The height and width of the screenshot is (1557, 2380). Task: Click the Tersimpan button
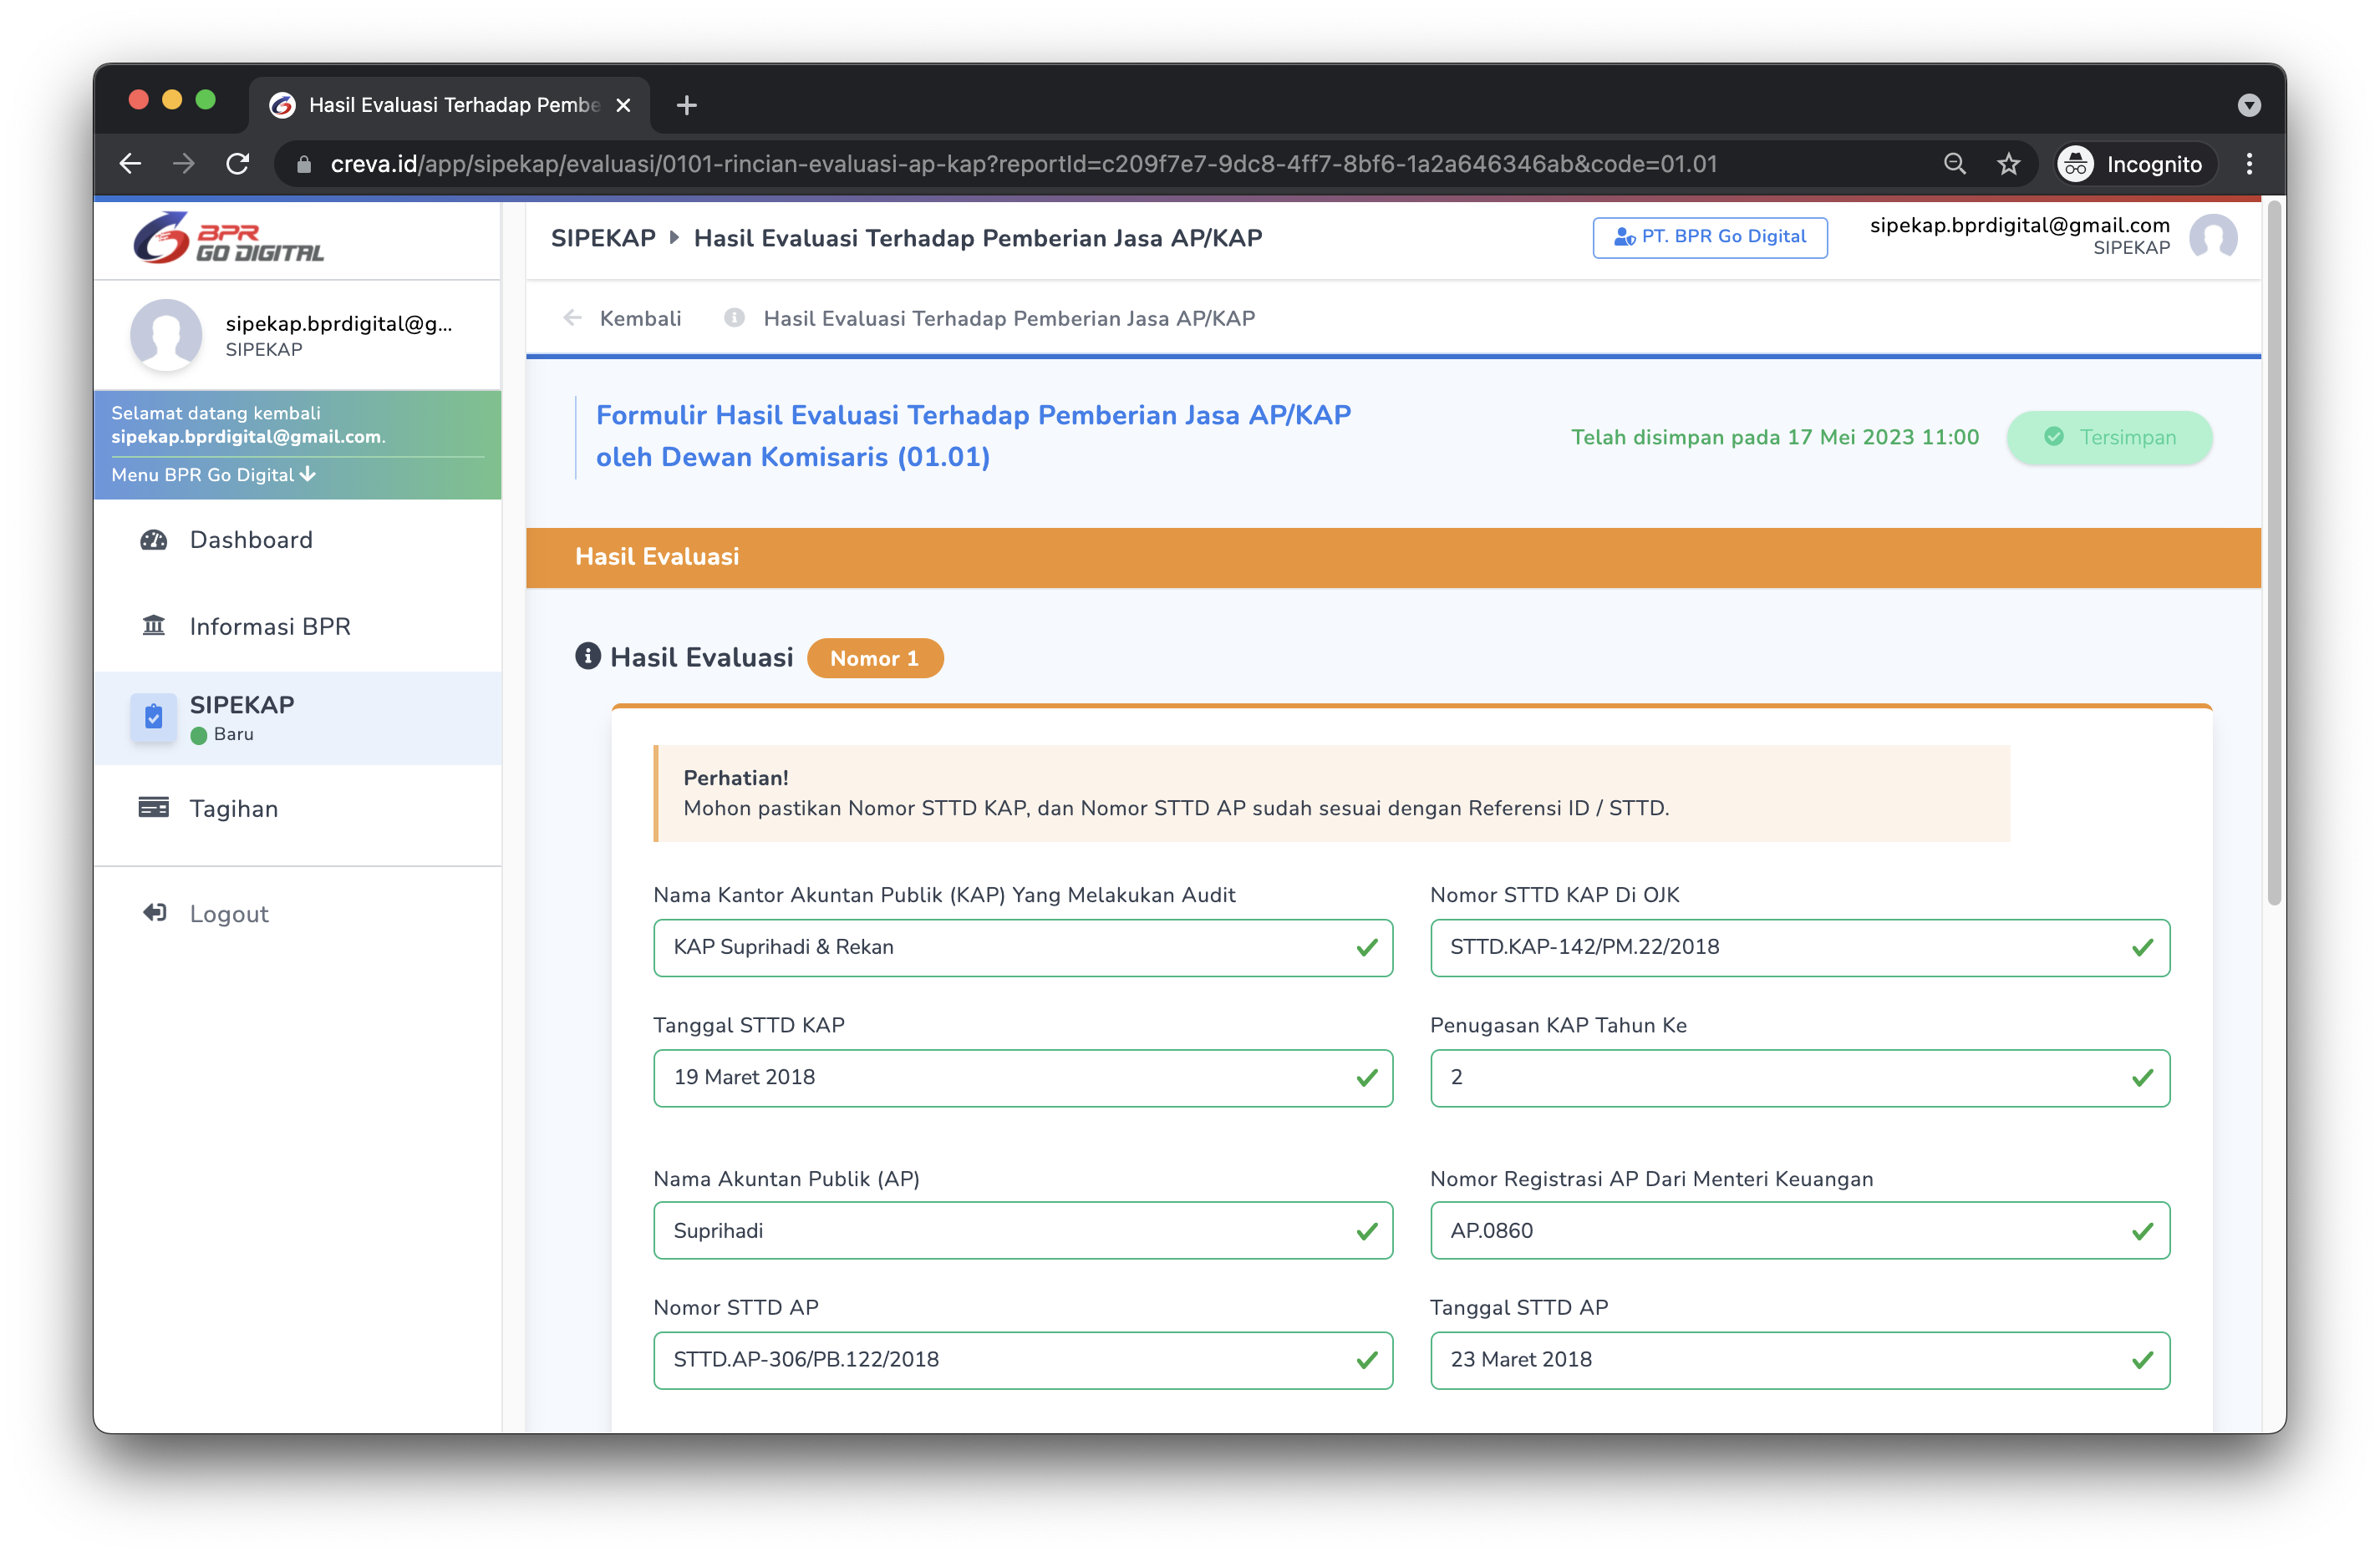(2109, 437)
